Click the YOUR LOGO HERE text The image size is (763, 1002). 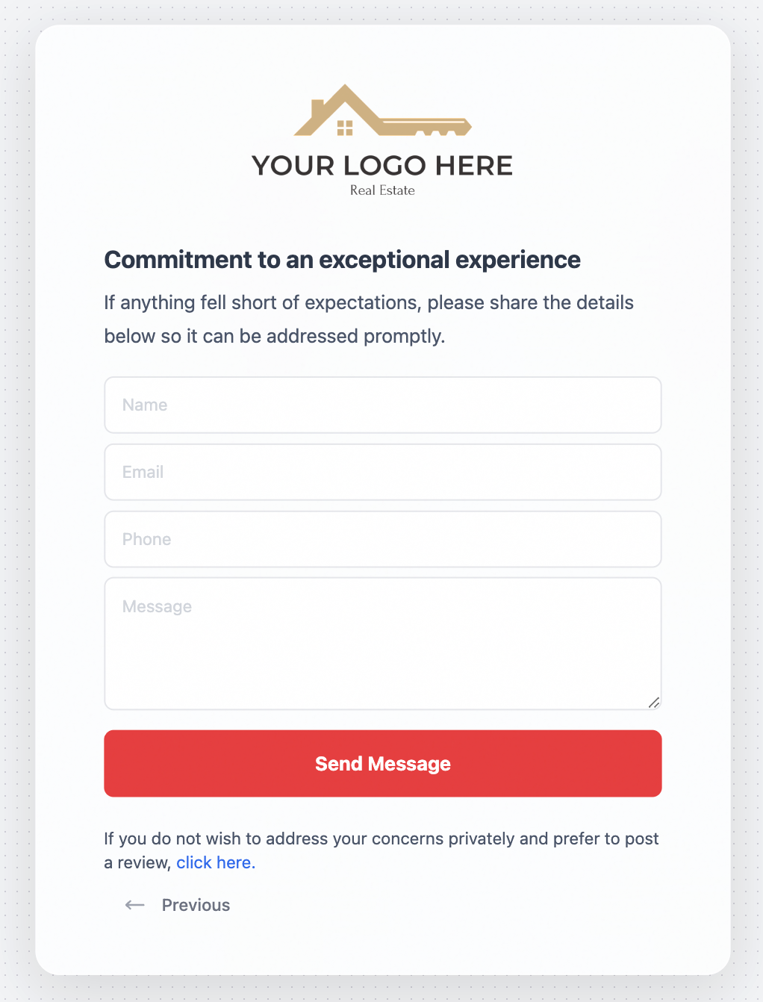381,166
